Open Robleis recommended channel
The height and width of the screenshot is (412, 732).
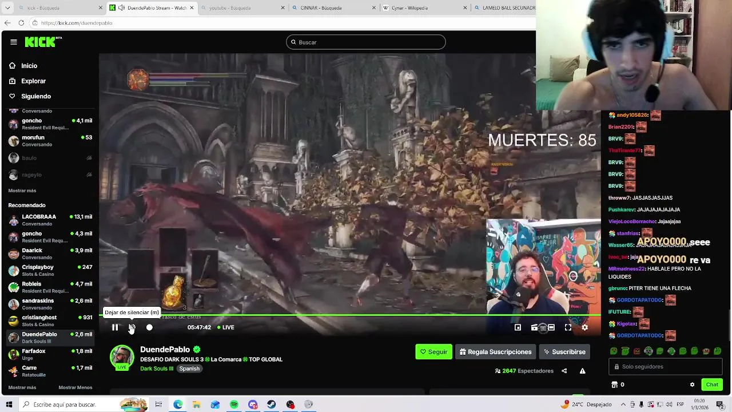click(50, 287)
